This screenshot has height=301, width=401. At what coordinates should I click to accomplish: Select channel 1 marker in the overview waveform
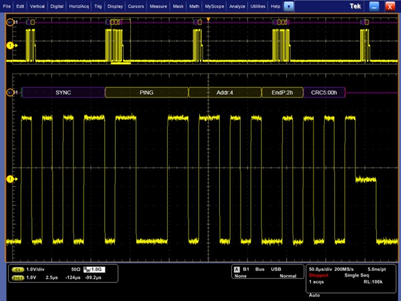(x=9, y=45)
